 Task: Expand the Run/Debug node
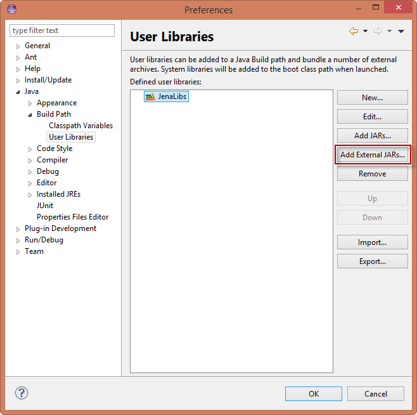(18, 240)
